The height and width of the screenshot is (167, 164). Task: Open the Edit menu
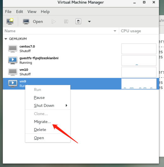pyautogui.click(x=20, y=12)
